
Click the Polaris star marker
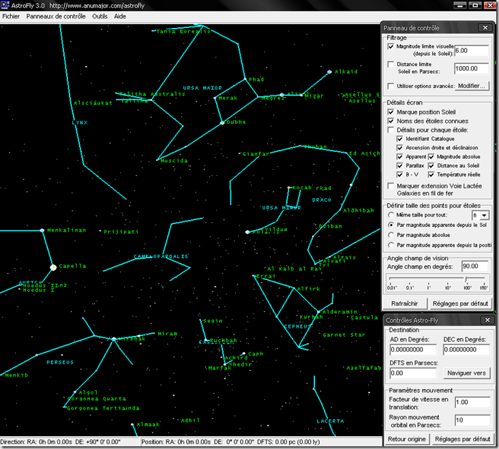247,232
